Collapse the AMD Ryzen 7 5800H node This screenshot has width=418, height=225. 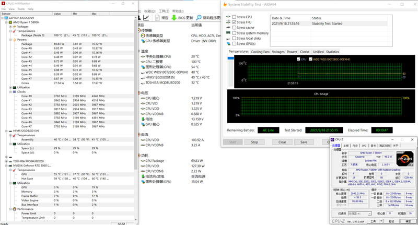[6, 22]
